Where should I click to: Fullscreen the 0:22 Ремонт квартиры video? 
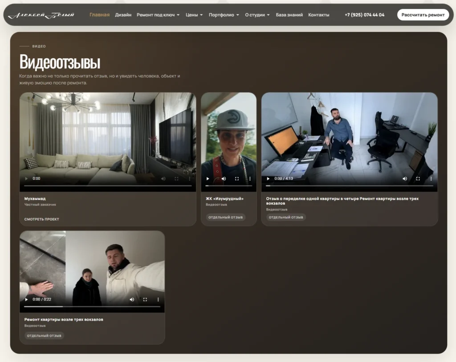[x=145, y=300]
